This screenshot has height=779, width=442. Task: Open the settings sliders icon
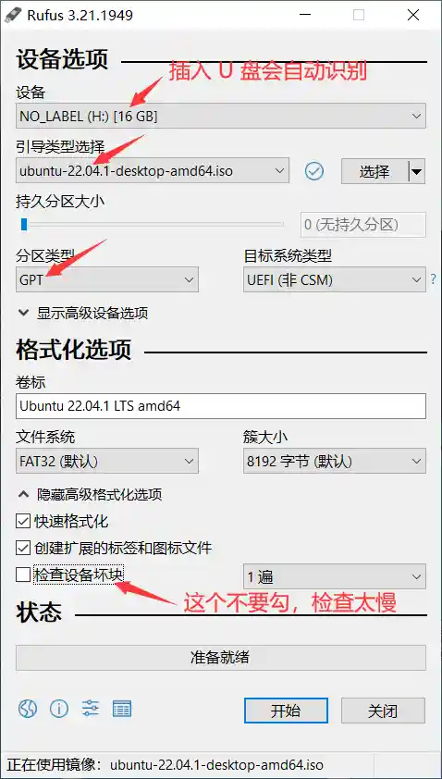(x=91, y=709)
